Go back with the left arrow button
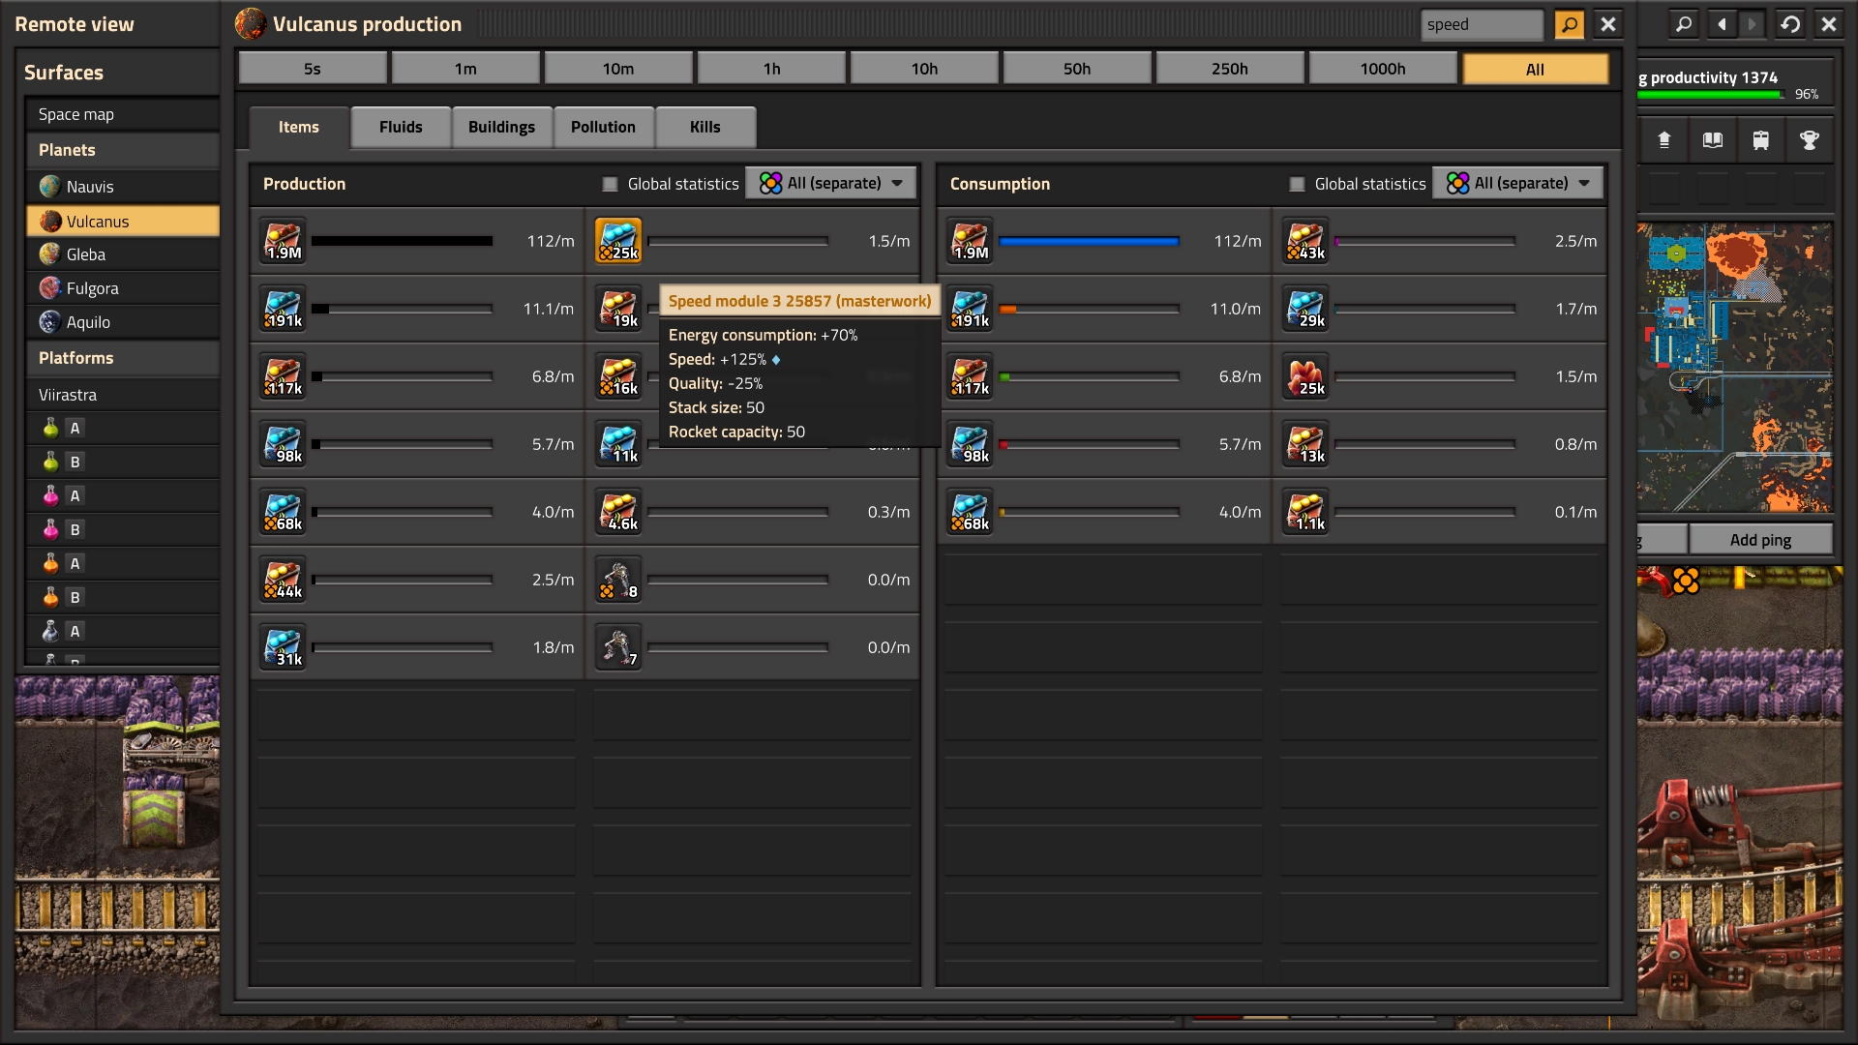The height and width of the screenshot is (1045, 1858). tap(1722, 24)
